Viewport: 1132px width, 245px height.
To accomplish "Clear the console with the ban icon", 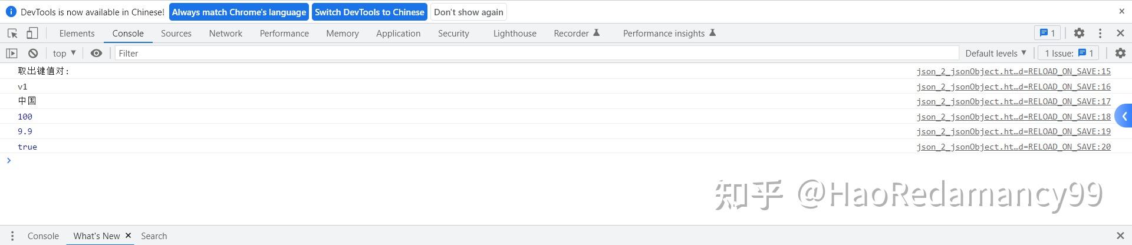I will click(33, 53).
